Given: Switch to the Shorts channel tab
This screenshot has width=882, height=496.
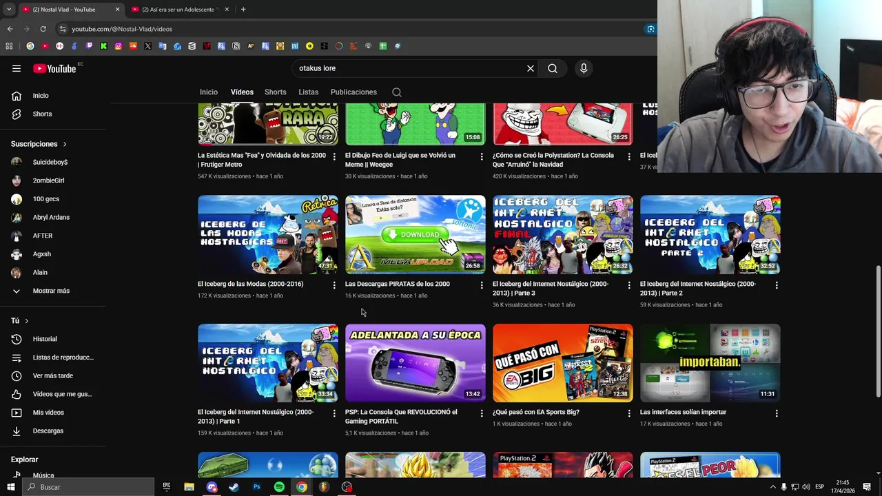Looking at the screenshot, I should (x=276, y=92).
